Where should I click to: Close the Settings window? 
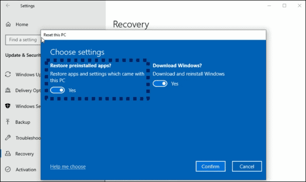[299, 6]
